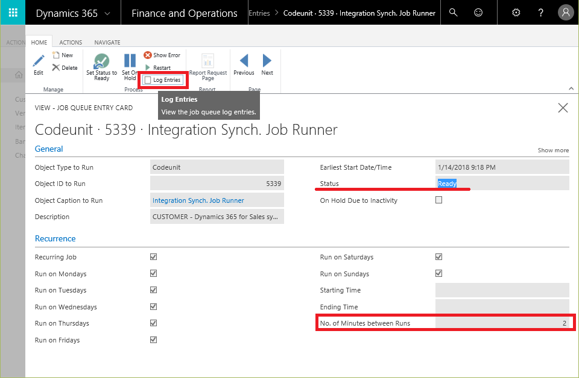This screenshot has height=378, width=579.
Task: Toggle Run on Saturdays checkbox
Action: 438,257
